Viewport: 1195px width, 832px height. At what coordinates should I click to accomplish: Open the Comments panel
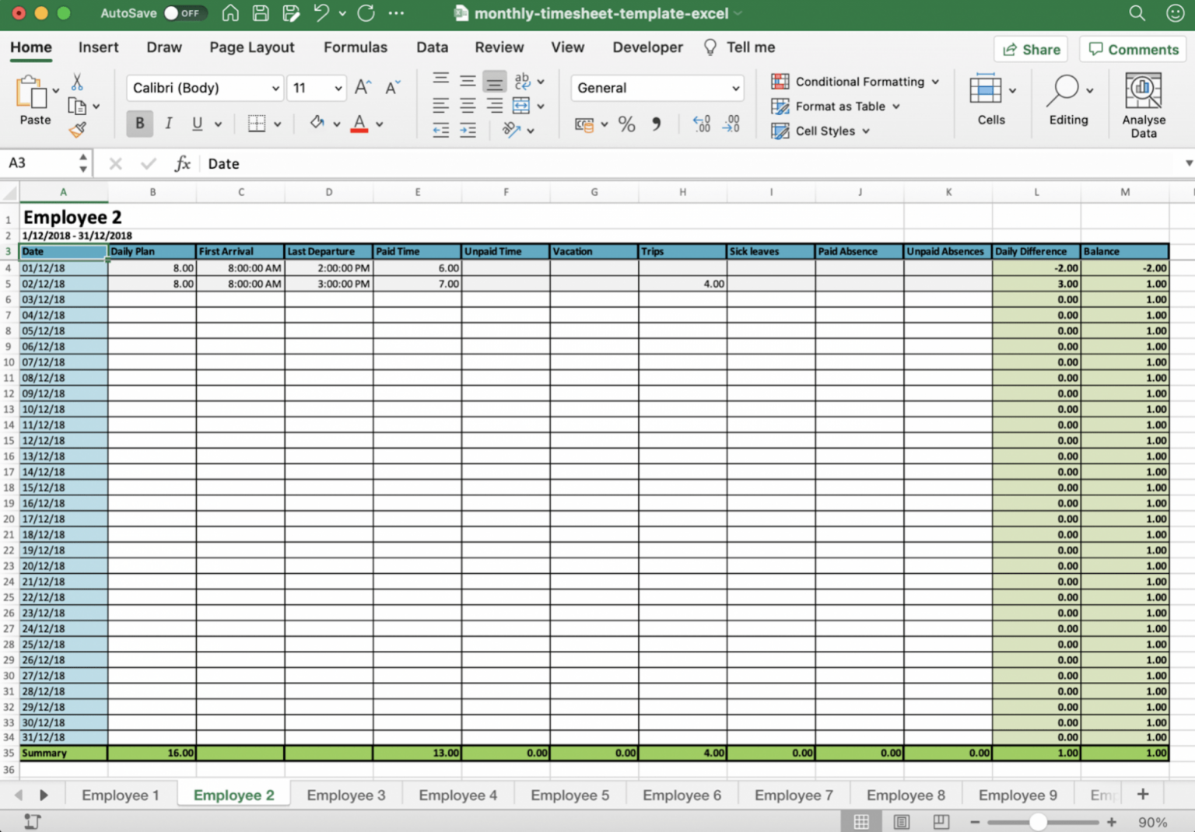coord(1133,49)
